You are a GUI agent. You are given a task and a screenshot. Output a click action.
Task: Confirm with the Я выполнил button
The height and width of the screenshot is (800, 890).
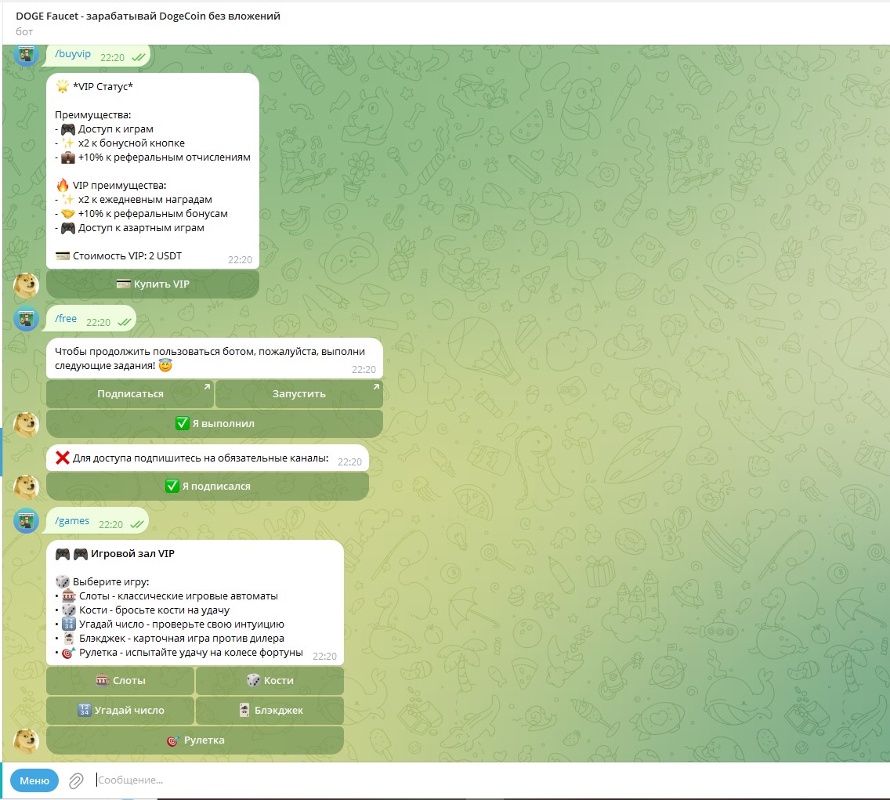[x=215, y=424]
